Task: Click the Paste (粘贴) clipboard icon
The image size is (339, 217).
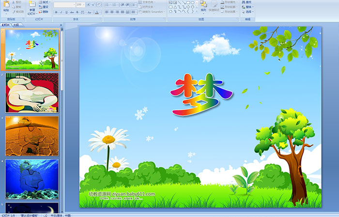Action: pyautogui.click(x=6, y=4)
